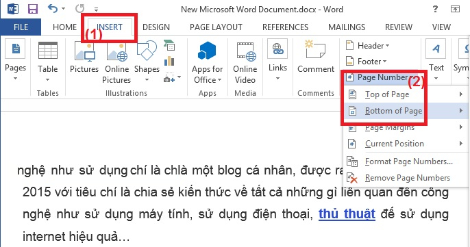Insert a SmartArt graphic

pyautogui.click(x=169, y=46)
